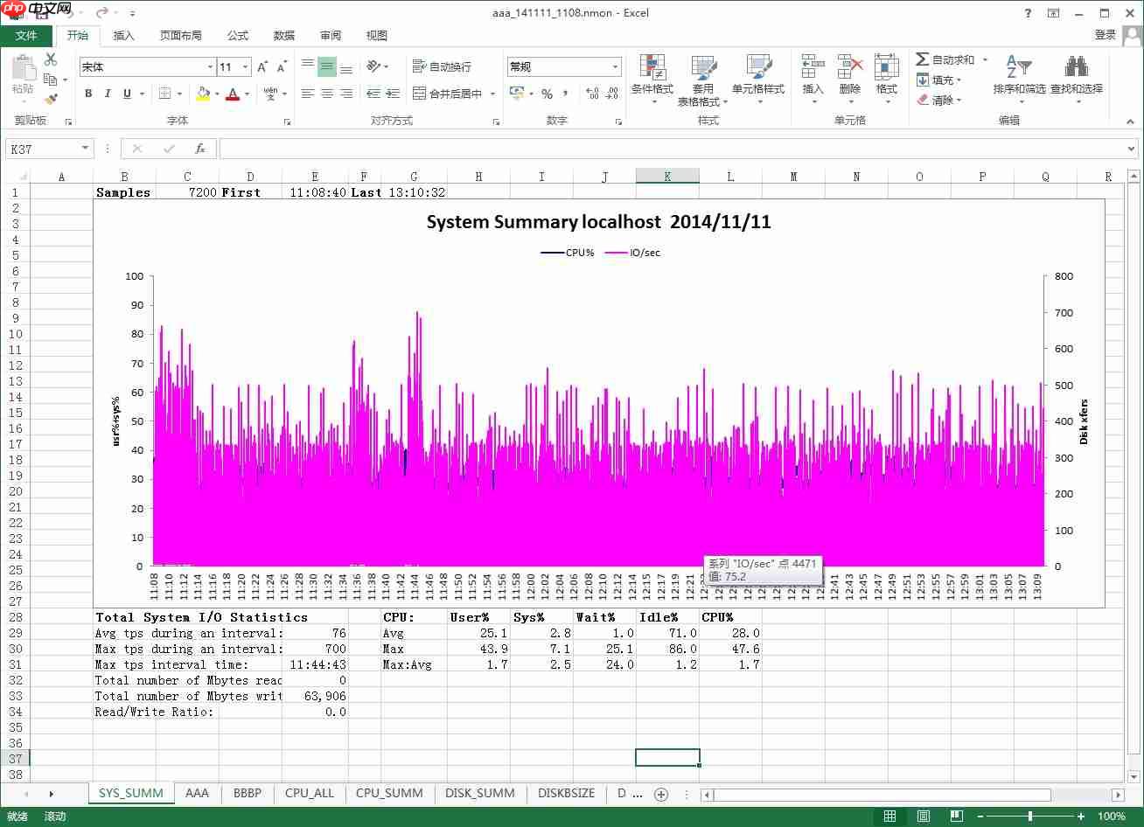Click the insert function fx icon
1144x827 pixels.
(x=200, y=149)
